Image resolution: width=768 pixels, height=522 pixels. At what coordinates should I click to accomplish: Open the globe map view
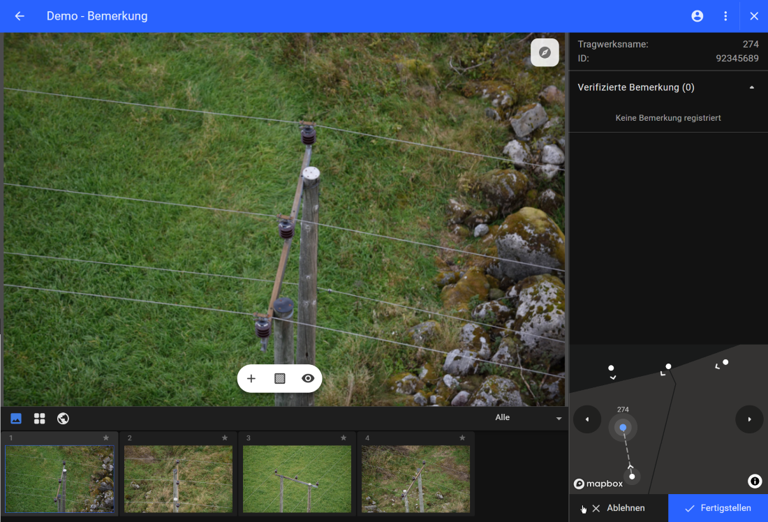pyautogui.click(x=63, y=419)
